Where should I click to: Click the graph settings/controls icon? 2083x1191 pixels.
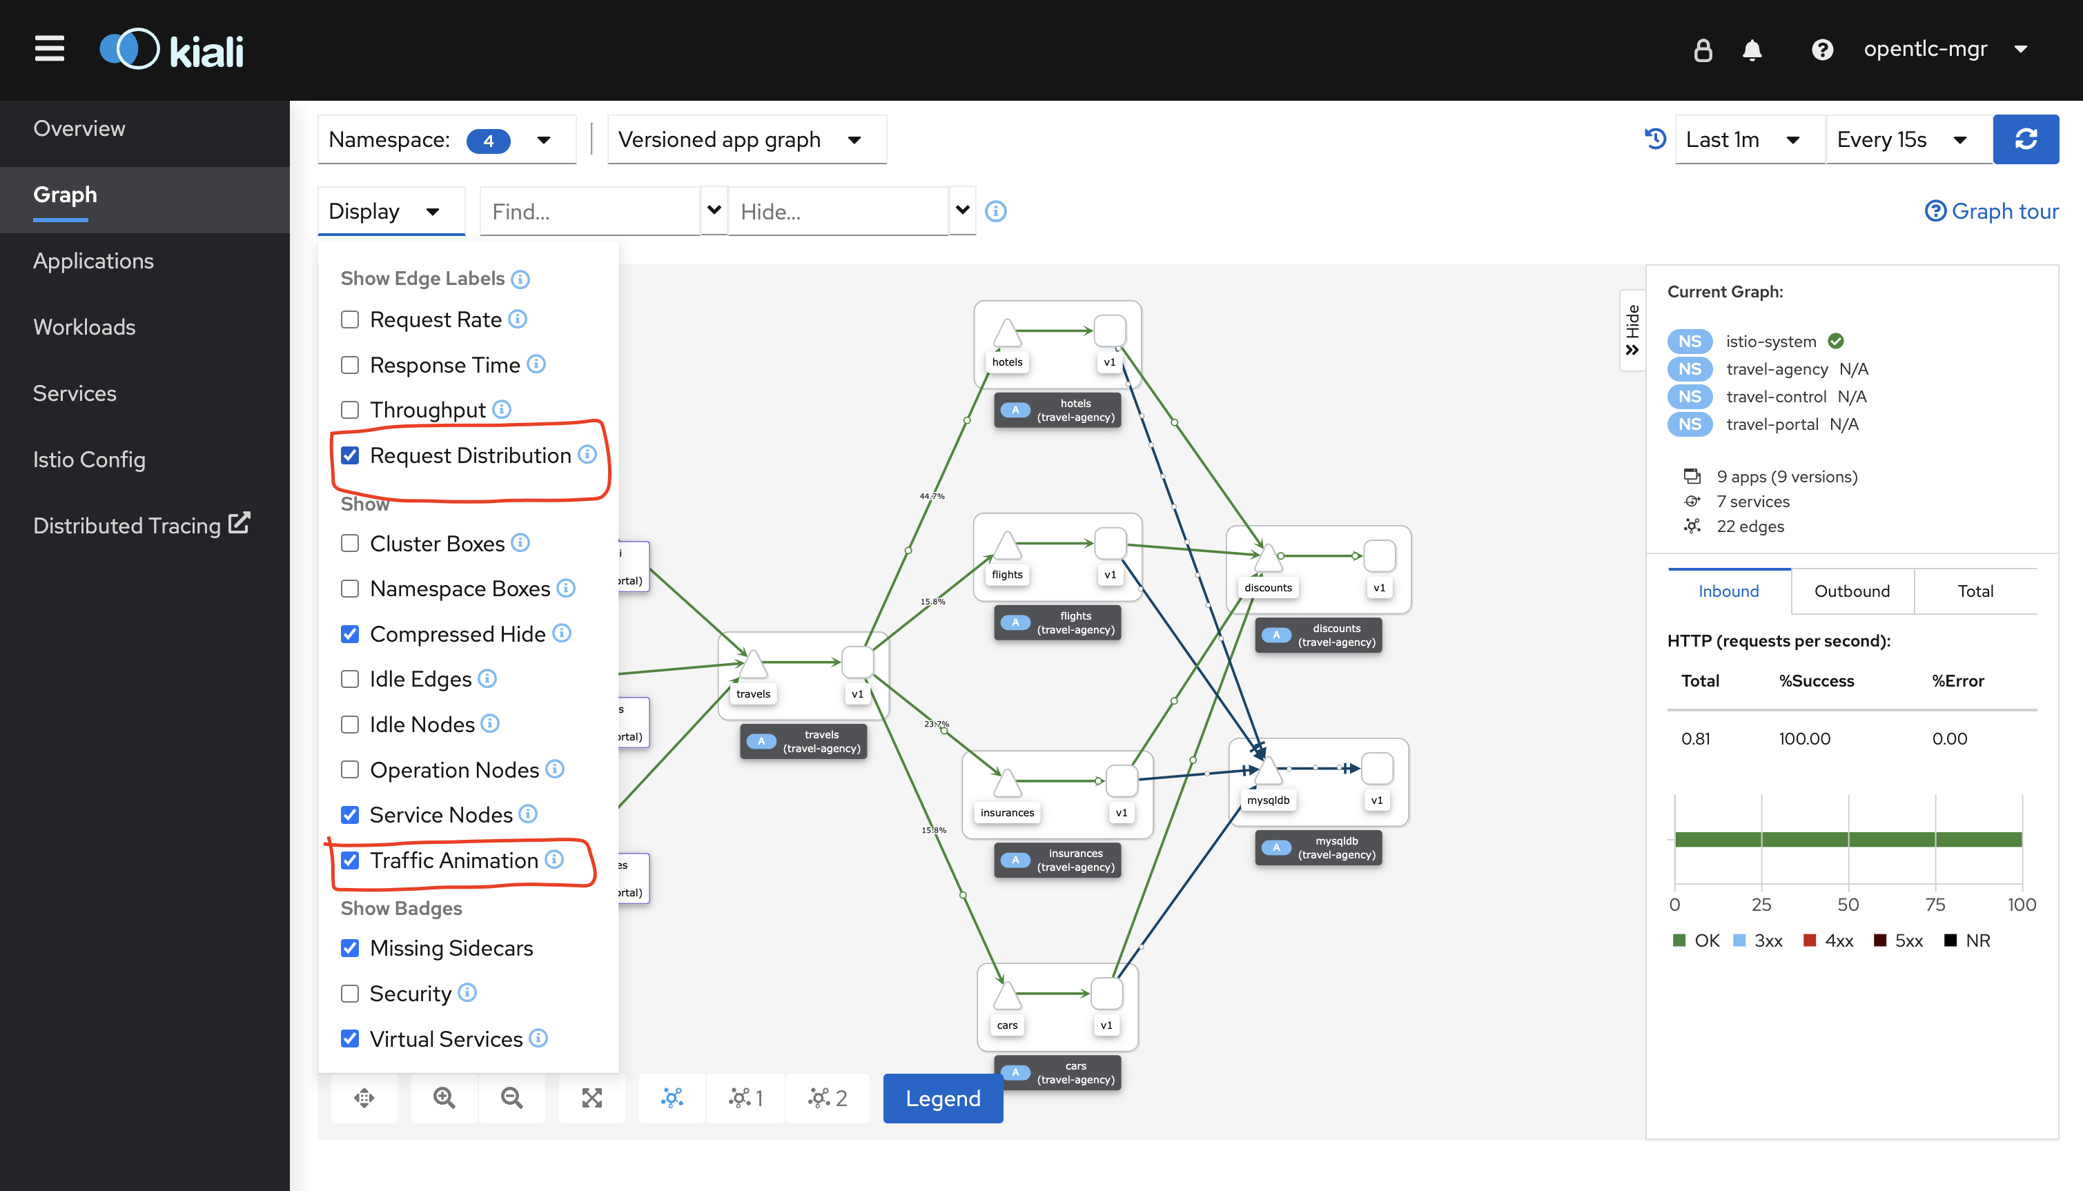tap(669, 1098)
